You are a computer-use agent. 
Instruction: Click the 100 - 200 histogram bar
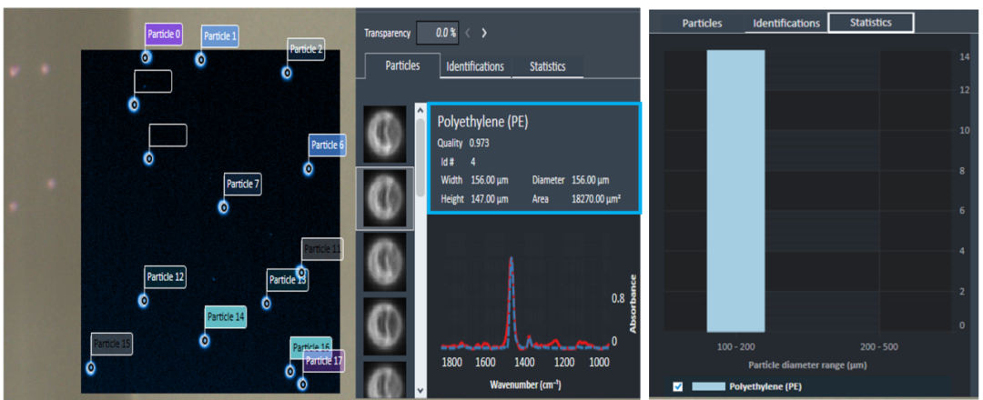(x=736, y=191)
